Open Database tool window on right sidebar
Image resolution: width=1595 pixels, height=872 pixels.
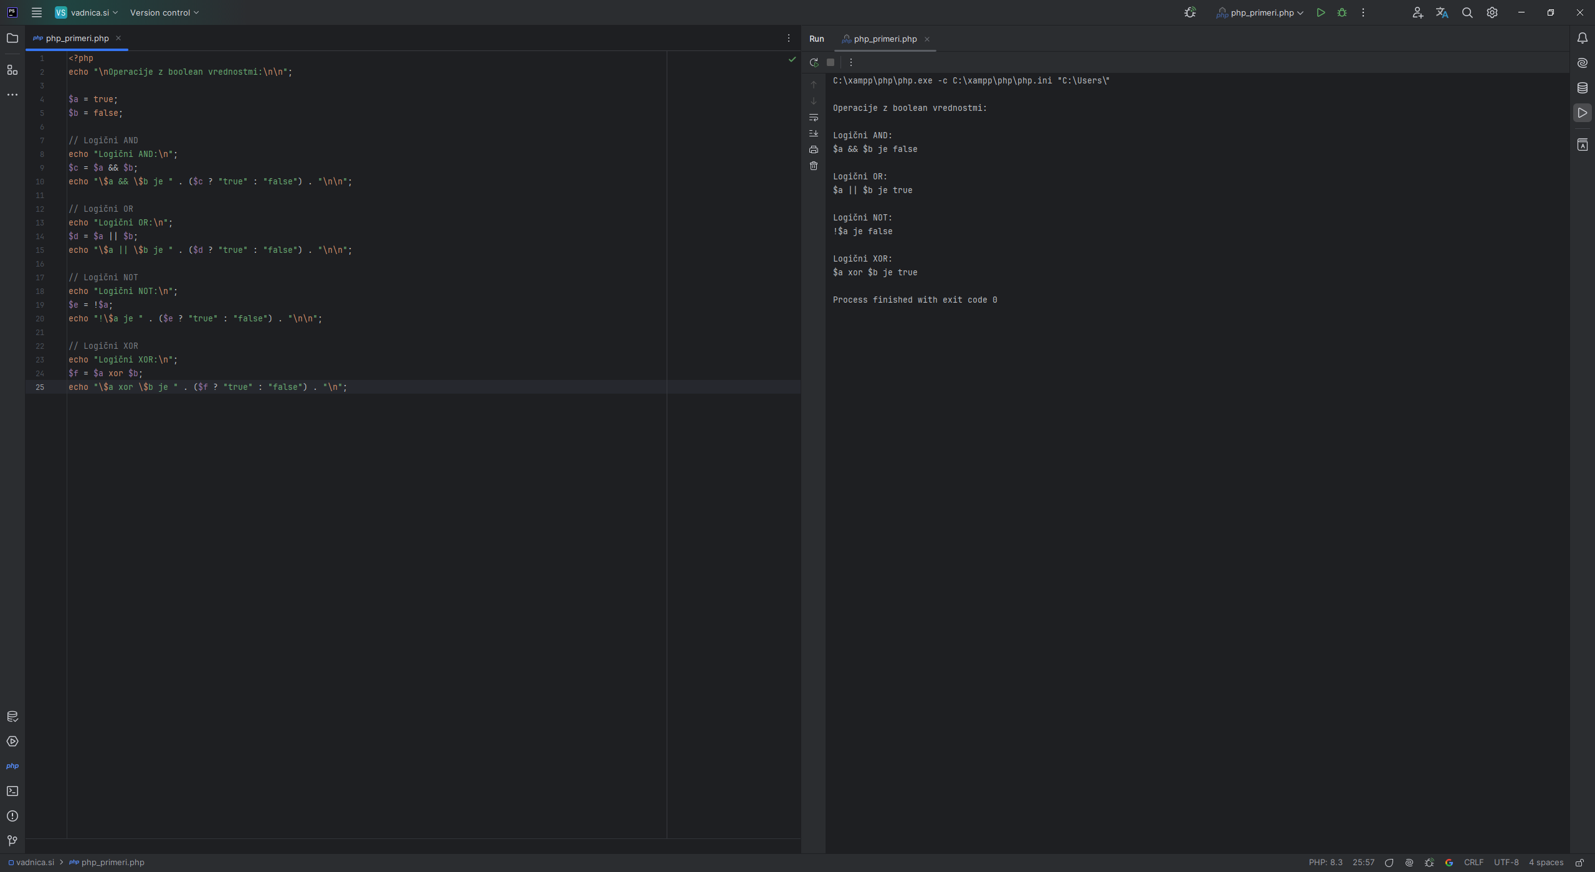point(1583,88)
